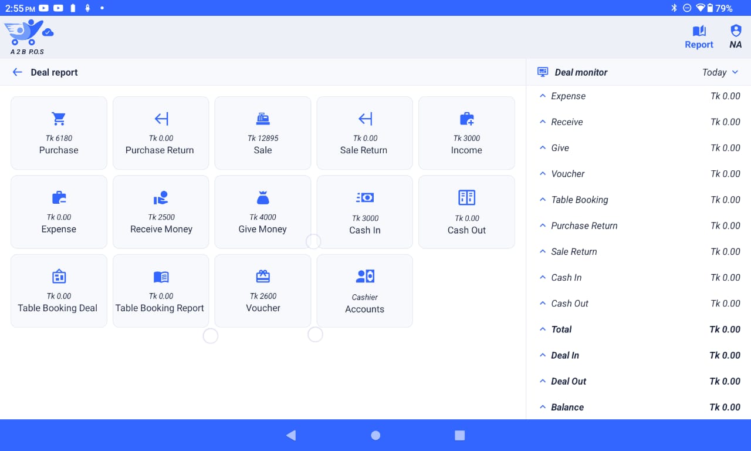Select the Give Money bag icon
The width and height of the screenshot is (751, 451).
262,197
